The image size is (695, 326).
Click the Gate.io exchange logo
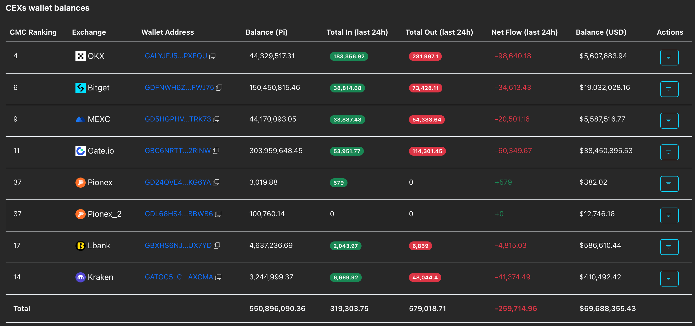(80, 151)
